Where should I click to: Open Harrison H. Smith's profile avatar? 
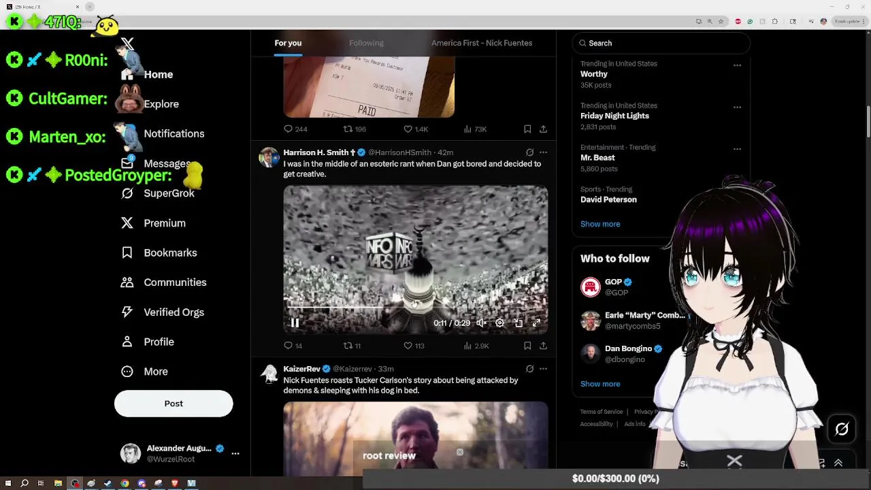click(269, 157)
